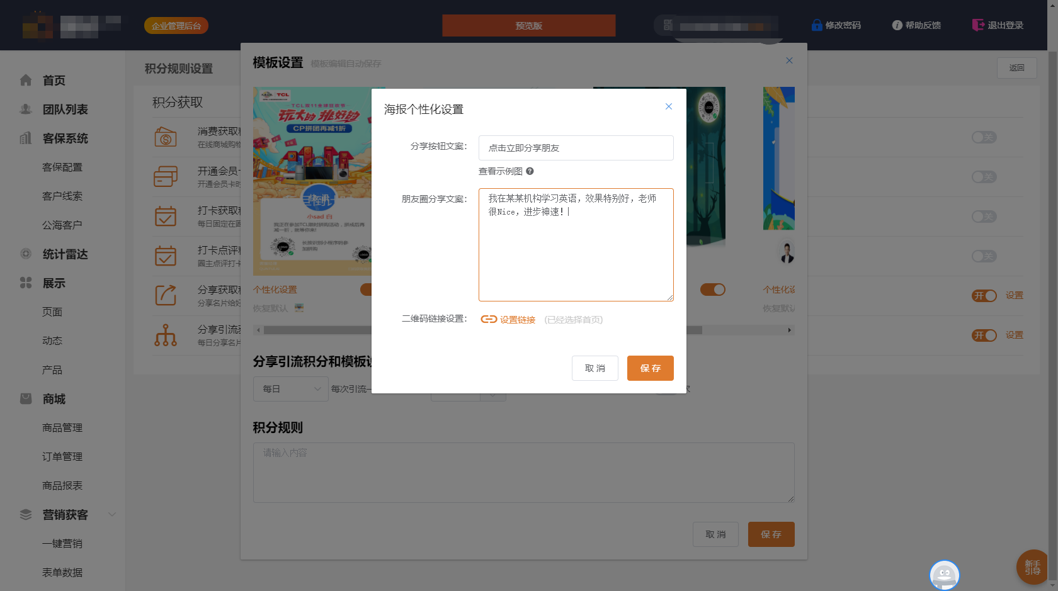Open 客保配置 in the sidebar menu
The height and width of the screenshot is (591, 1058).
pyautogui.click(x=62, y=167)
